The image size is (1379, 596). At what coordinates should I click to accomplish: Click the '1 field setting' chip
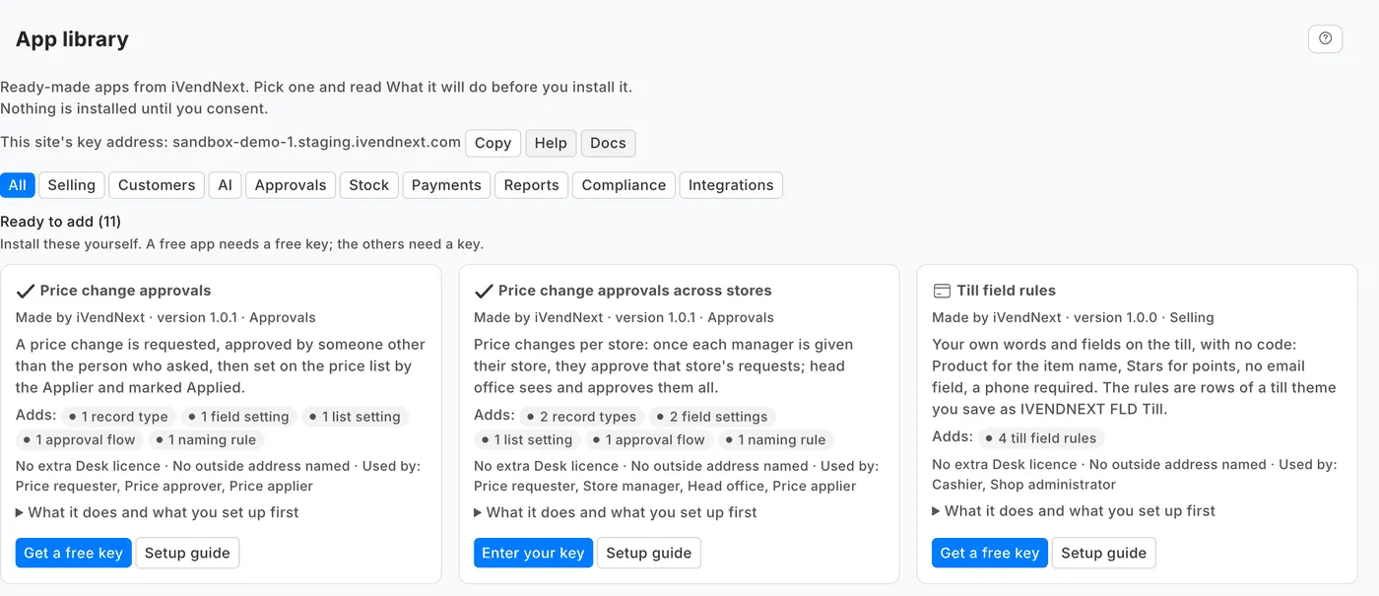point(239,417)
